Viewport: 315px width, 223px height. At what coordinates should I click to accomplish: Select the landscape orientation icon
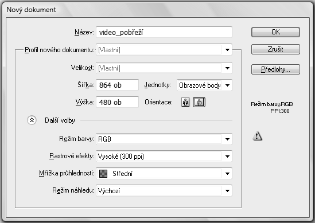(x=199, y=102)
